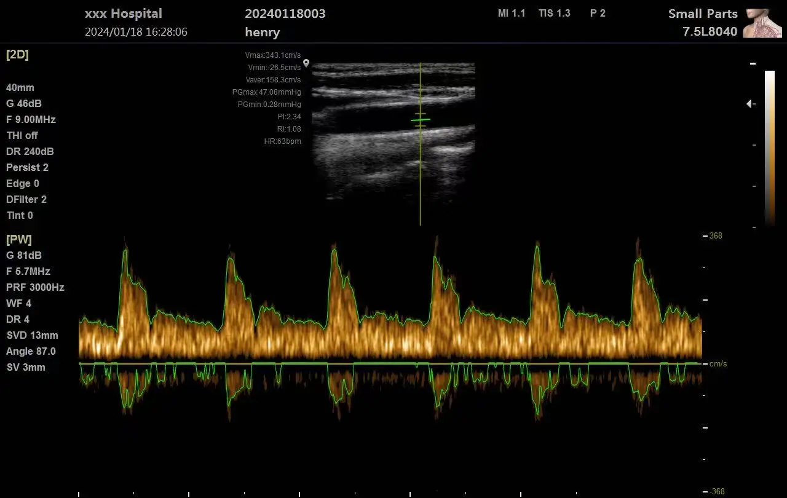The width and height of the screenshot is (787, 498).
Task: Click the patient name henry
Action: (263, 33)
